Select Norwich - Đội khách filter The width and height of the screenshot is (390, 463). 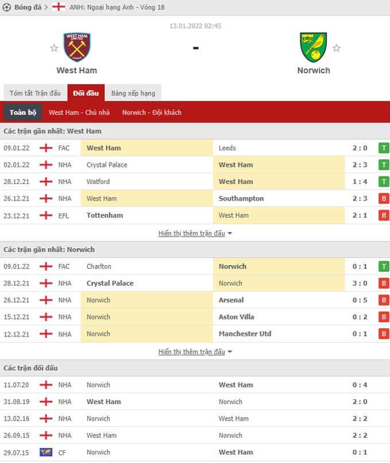(x=152, y=112)
